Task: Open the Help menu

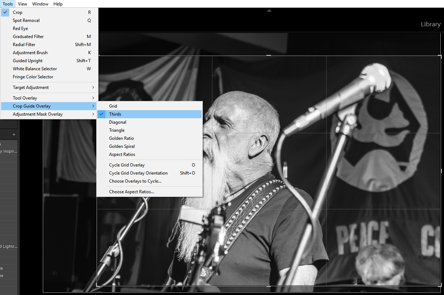Action: coord(58,4)
